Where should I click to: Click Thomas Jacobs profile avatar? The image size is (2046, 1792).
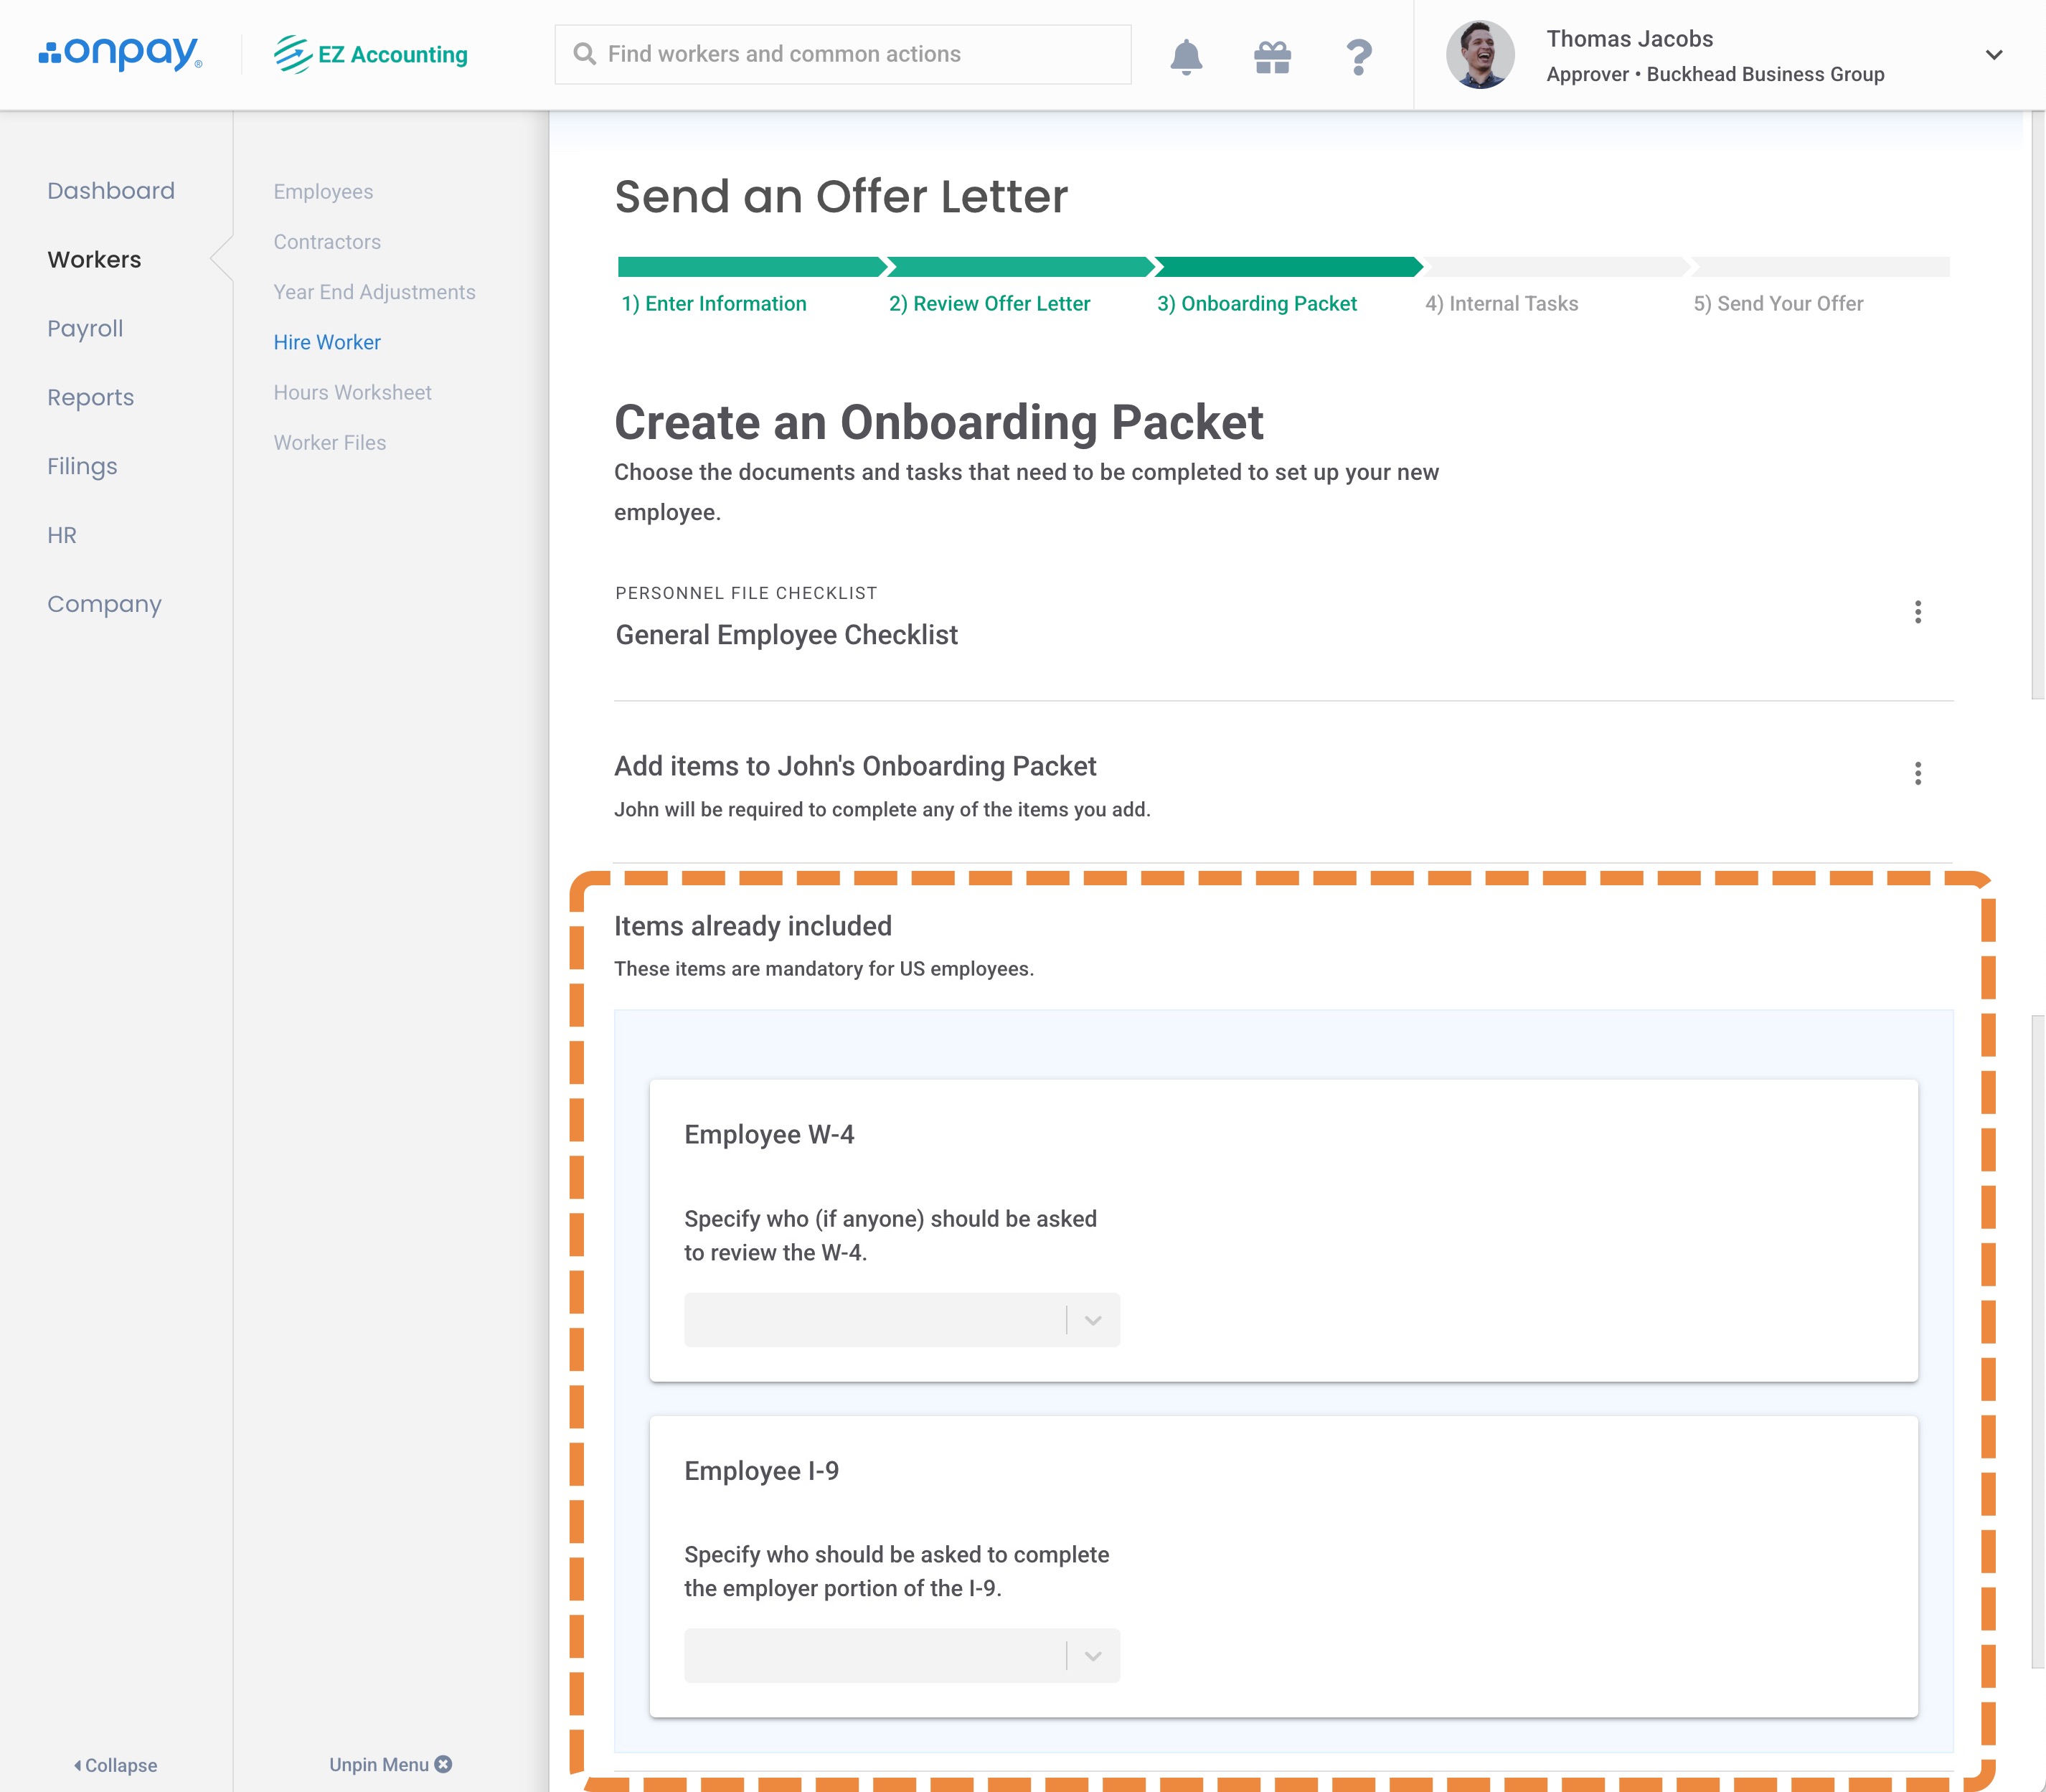click(x=1480, y=55)
